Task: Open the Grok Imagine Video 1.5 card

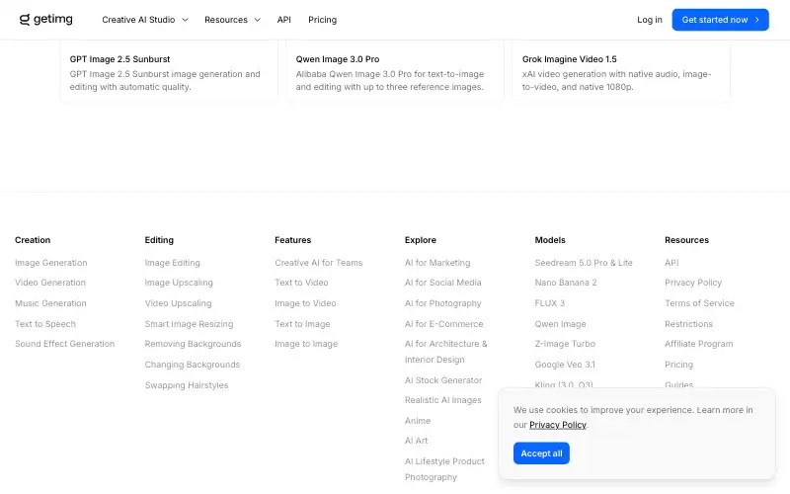Action: 621,71
